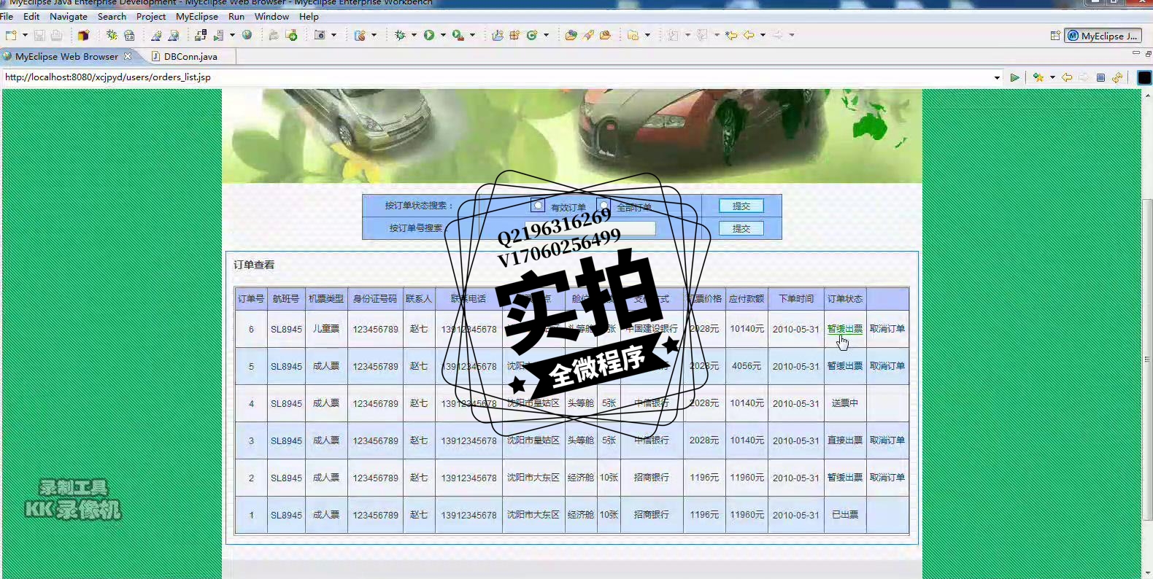The width and height of the screenshot is (1153, 579).
Task: Select the 有效订单 radio button
Action: (538, 206)
